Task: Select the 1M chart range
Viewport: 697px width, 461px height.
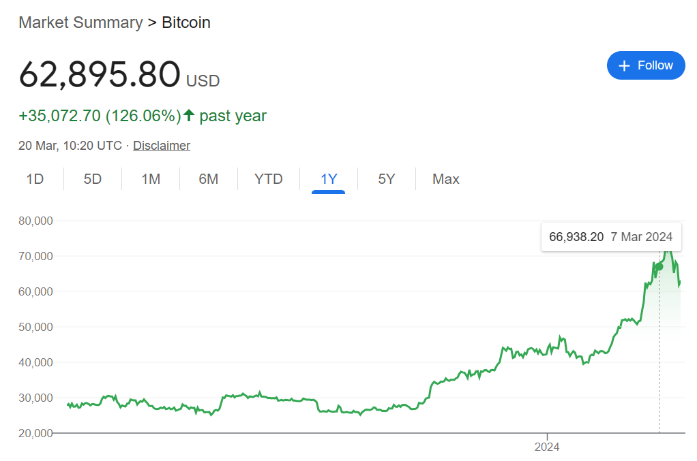Action: (x=151, y=179)
